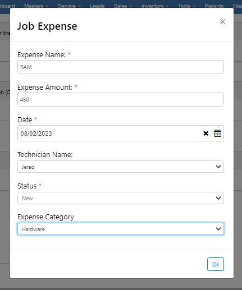This screenshot has width=242, height=290.
Task: Expand the Technician Name dropdown
Action: tap(121, 167)
